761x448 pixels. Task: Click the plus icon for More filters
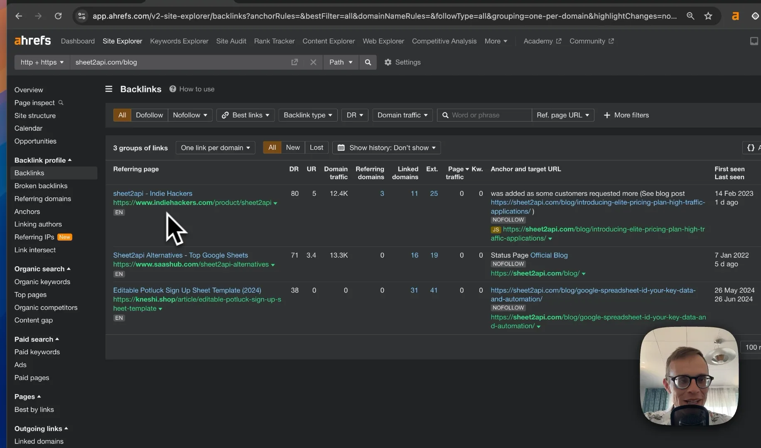606,115
